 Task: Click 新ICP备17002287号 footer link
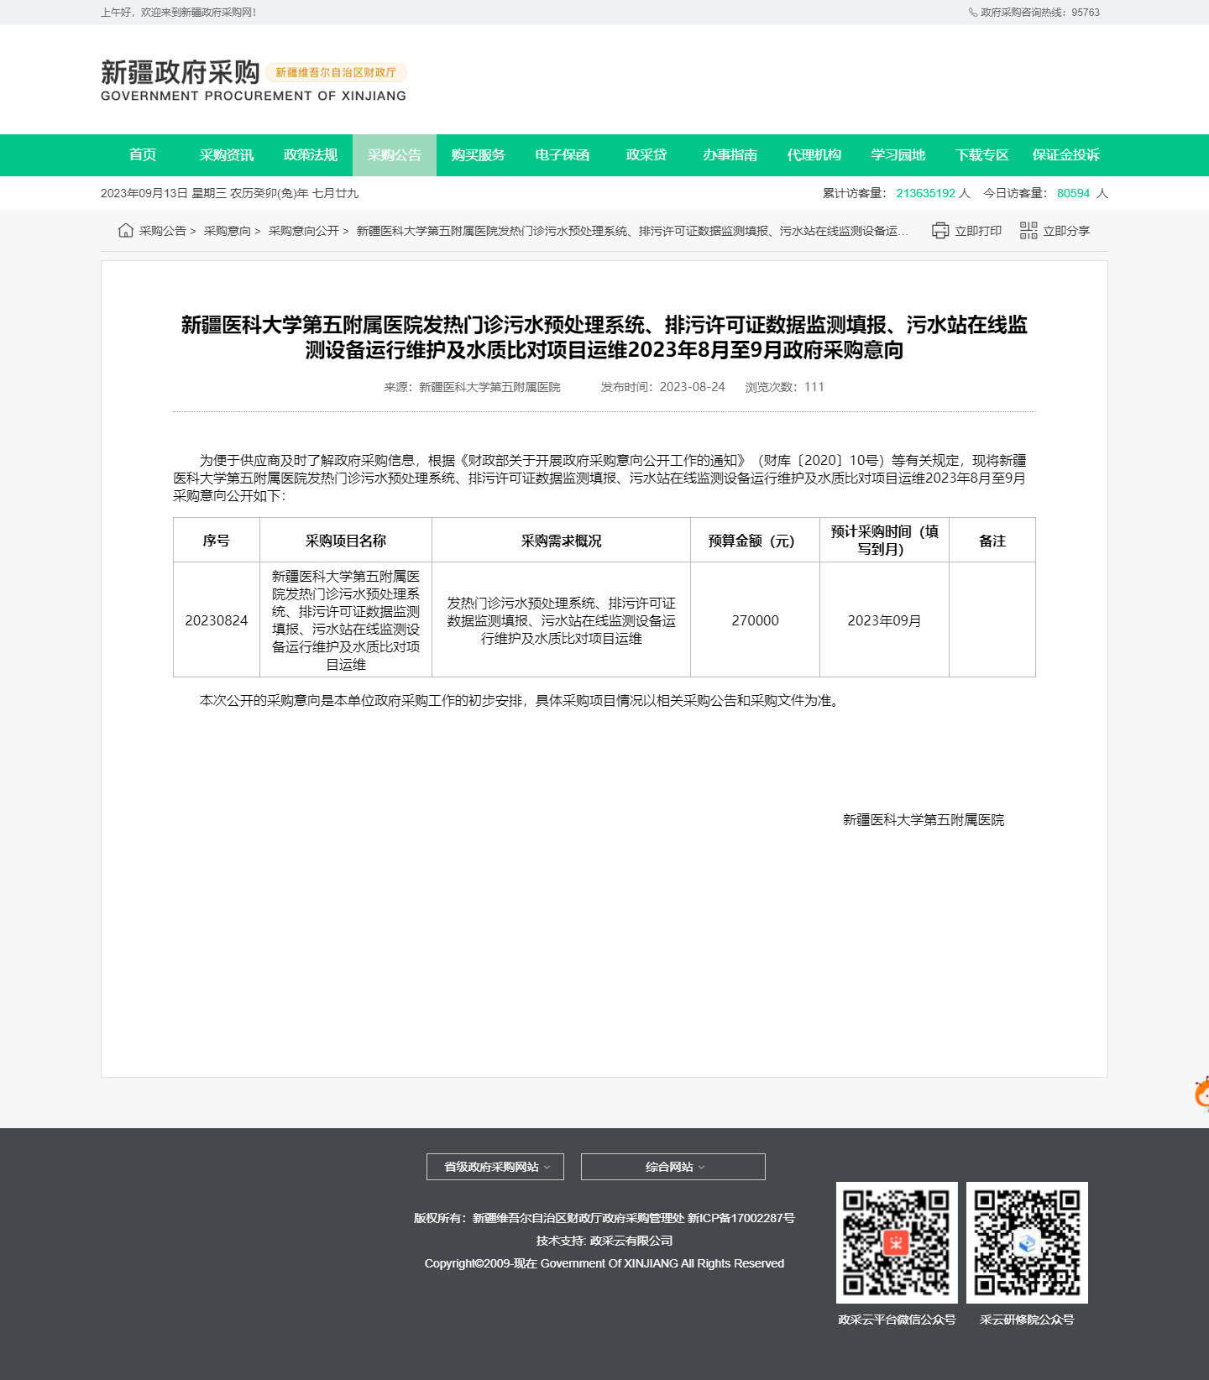point(741,1218)
